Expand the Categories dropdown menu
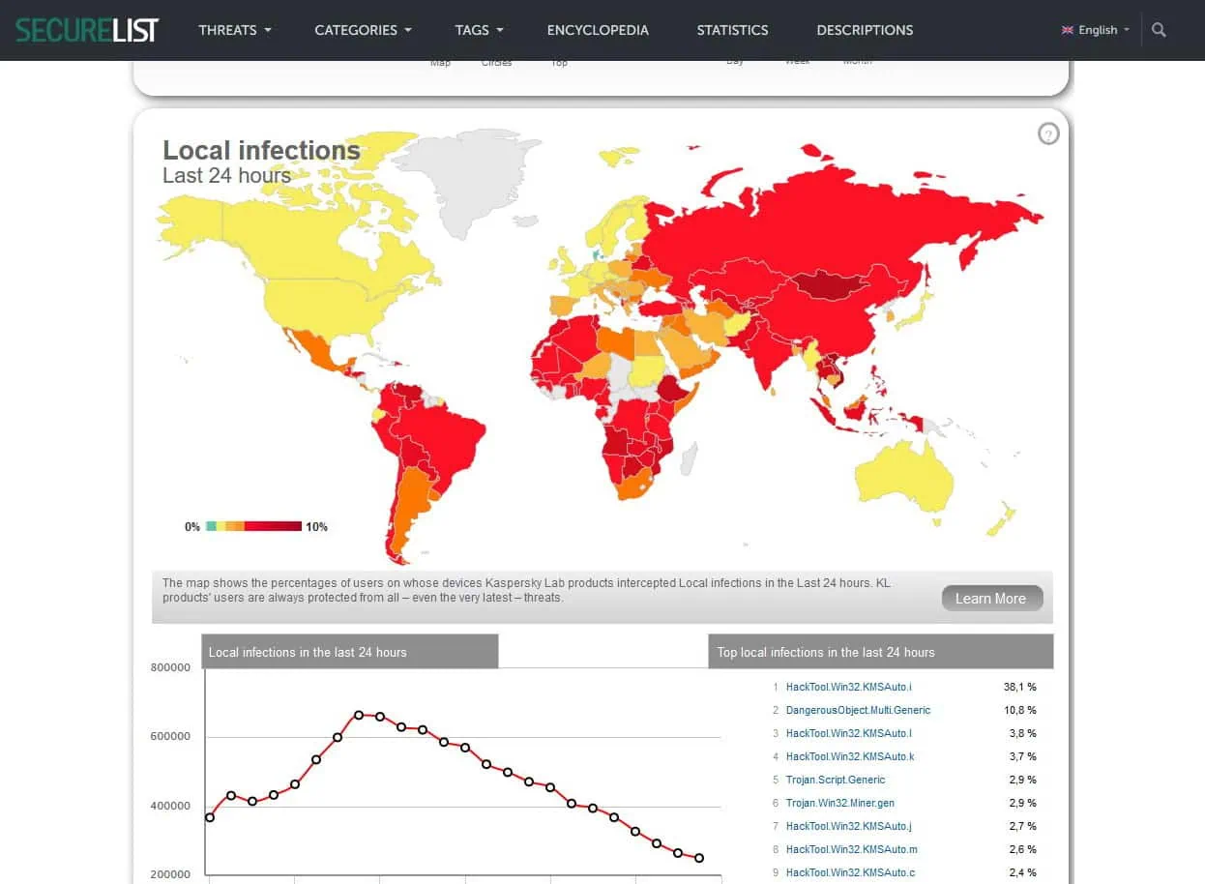Viewport: 1205px width, 884px height. click(x=363, y=30)
